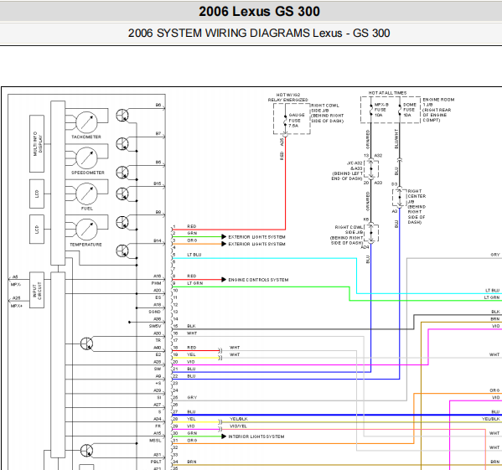
Task: Select the Temperature gauge symbol
Action: (86, 230)
